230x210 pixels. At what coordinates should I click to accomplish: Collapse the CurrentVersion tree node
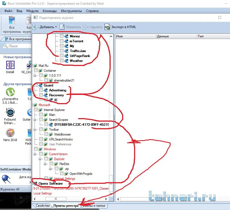click(x=35, y=154)
